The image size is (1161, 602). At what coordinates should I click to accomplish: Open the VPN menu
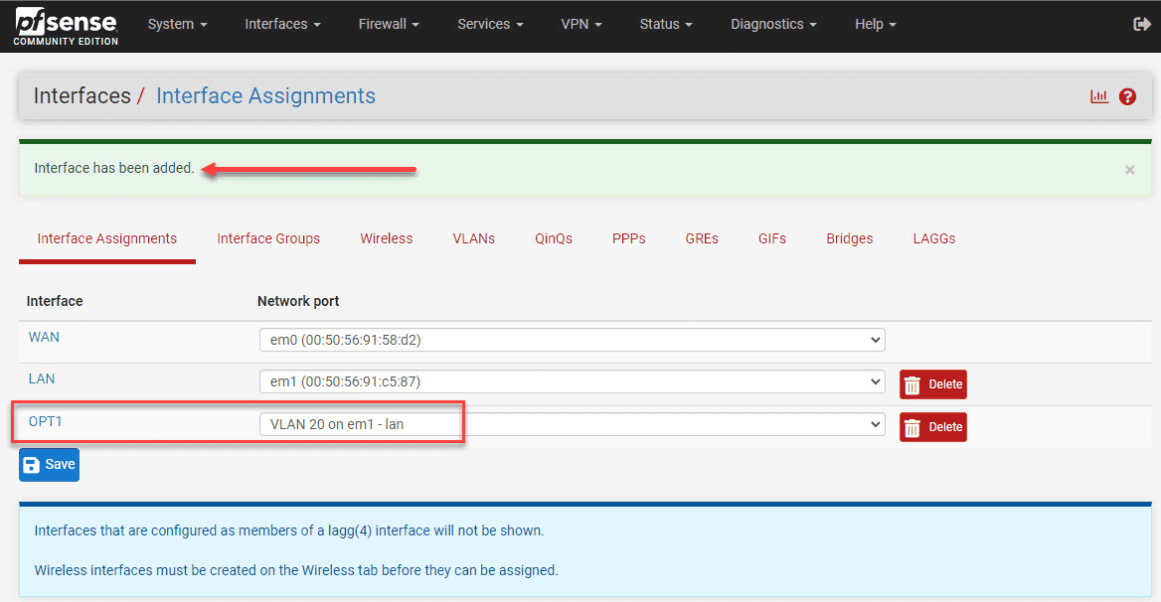(581, 25)
